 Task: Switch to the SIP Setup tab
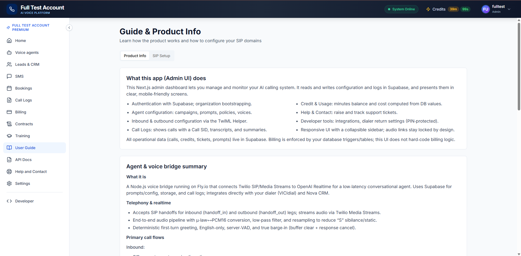(x=161, y=56)
